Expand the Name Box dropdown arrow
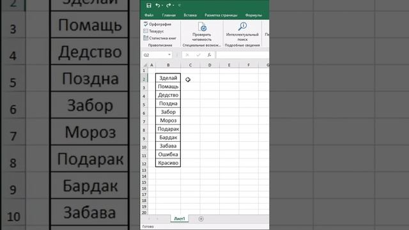This screenshot has height=230, width=409. click(x=169, y=55)
